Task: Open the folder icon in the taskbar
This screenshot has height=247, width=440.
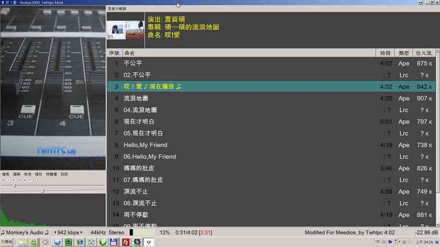Action: tap(22, 242)
